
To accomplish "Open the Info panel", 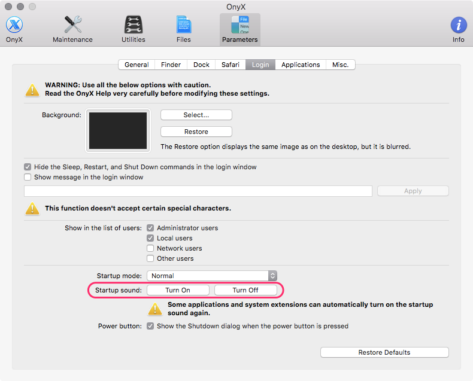I will pyautogui.click(x=458, y=29).
